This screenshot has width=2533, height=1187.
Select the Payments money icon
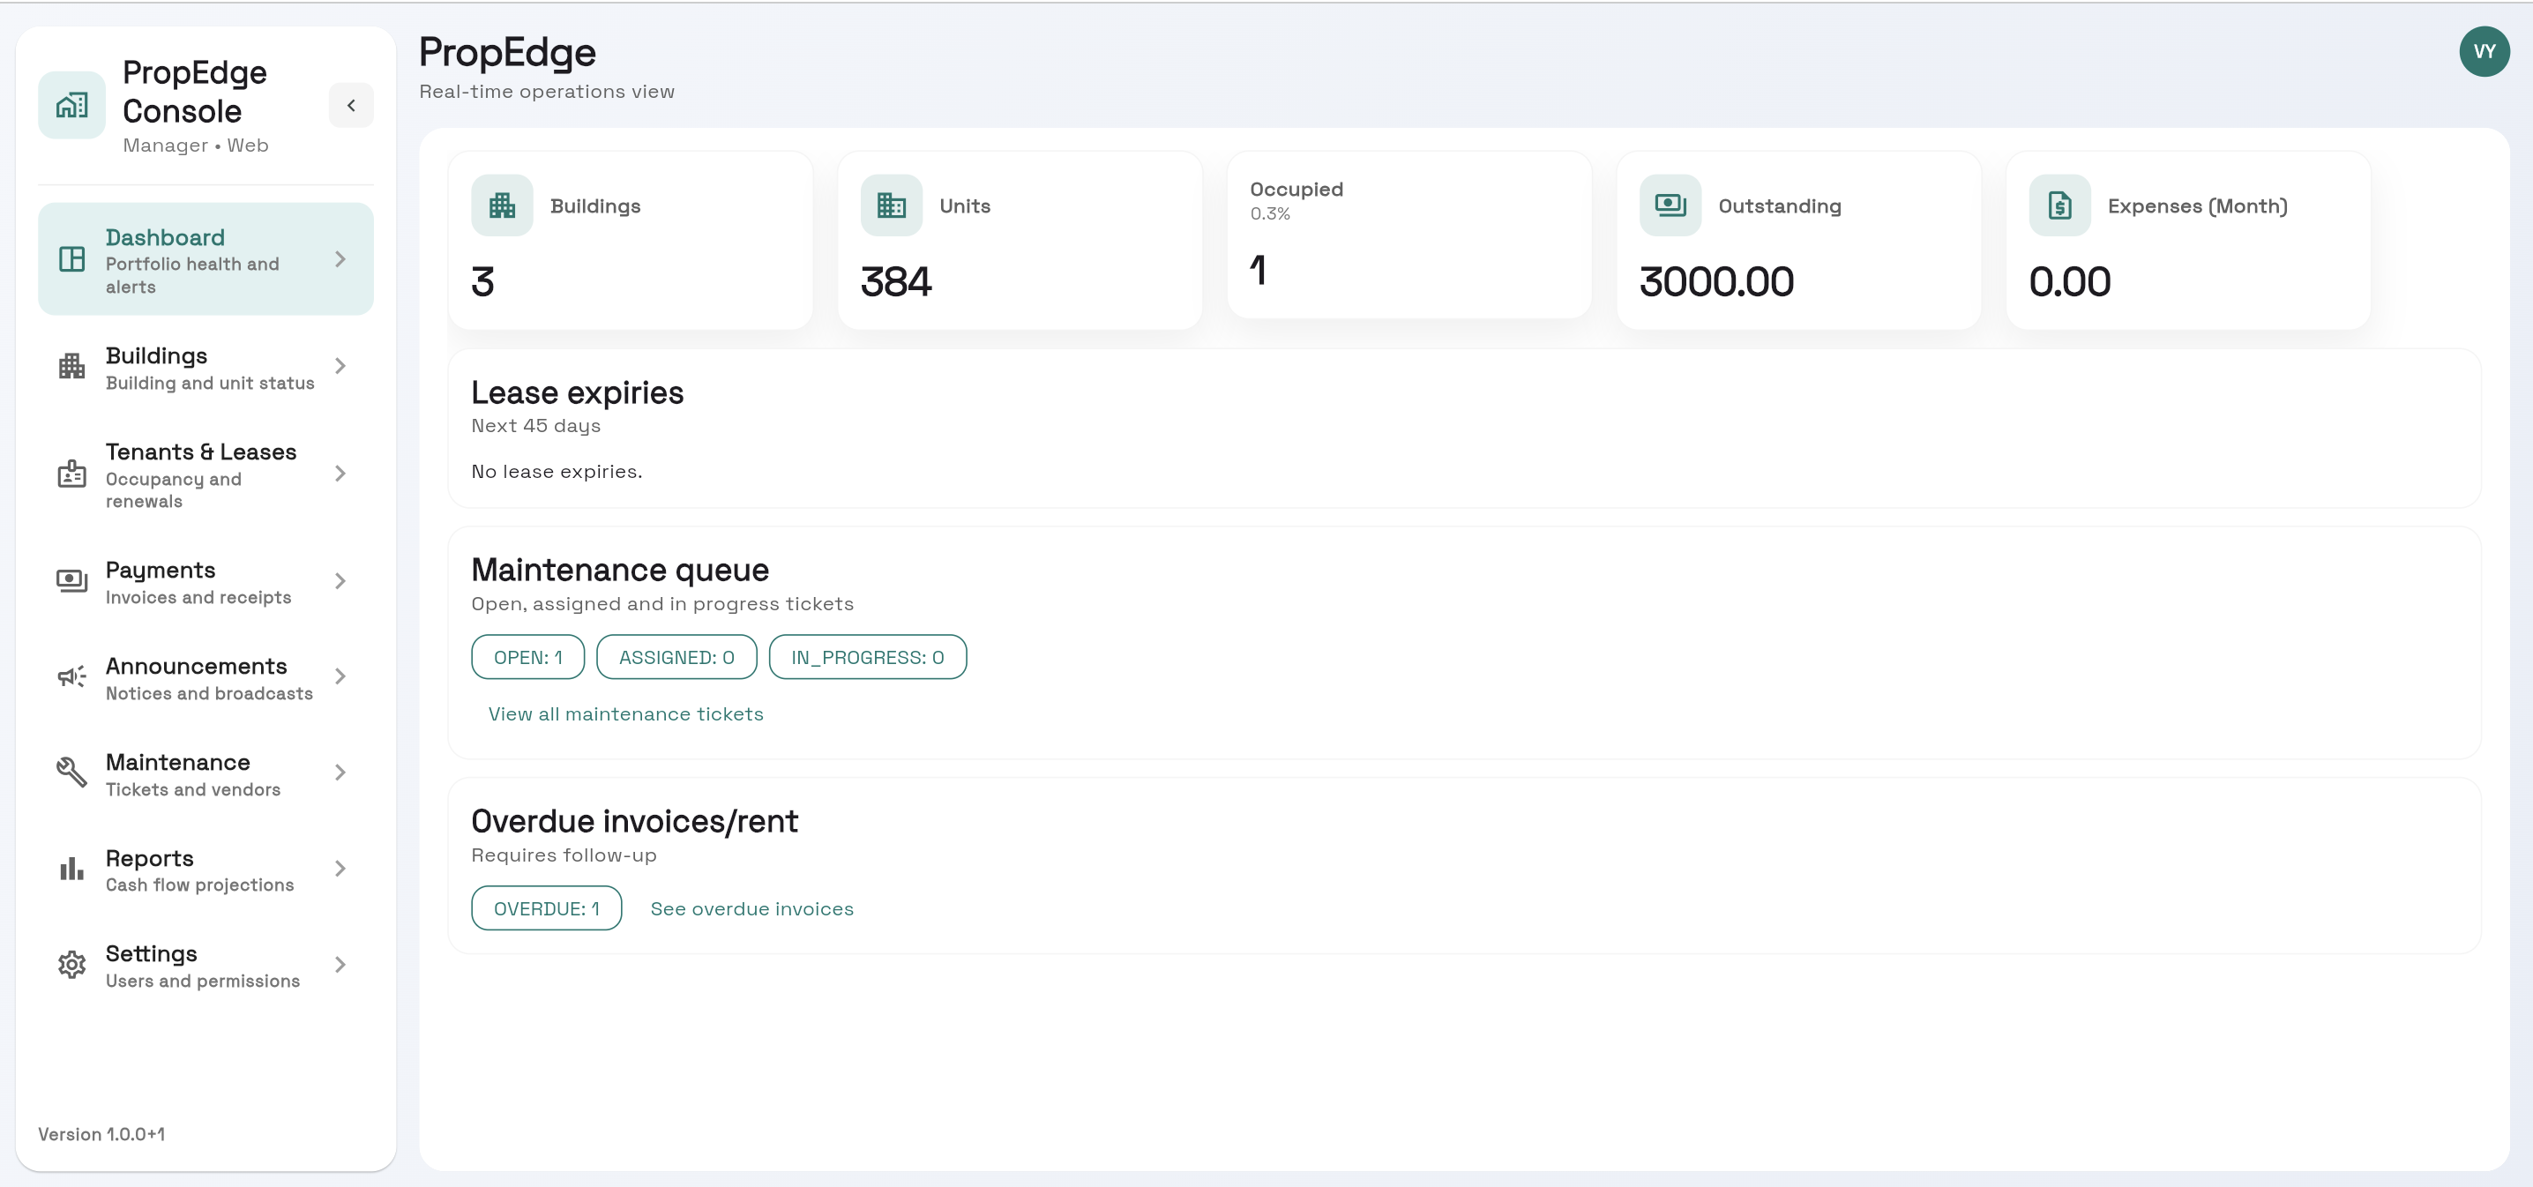tap(70, 581)
